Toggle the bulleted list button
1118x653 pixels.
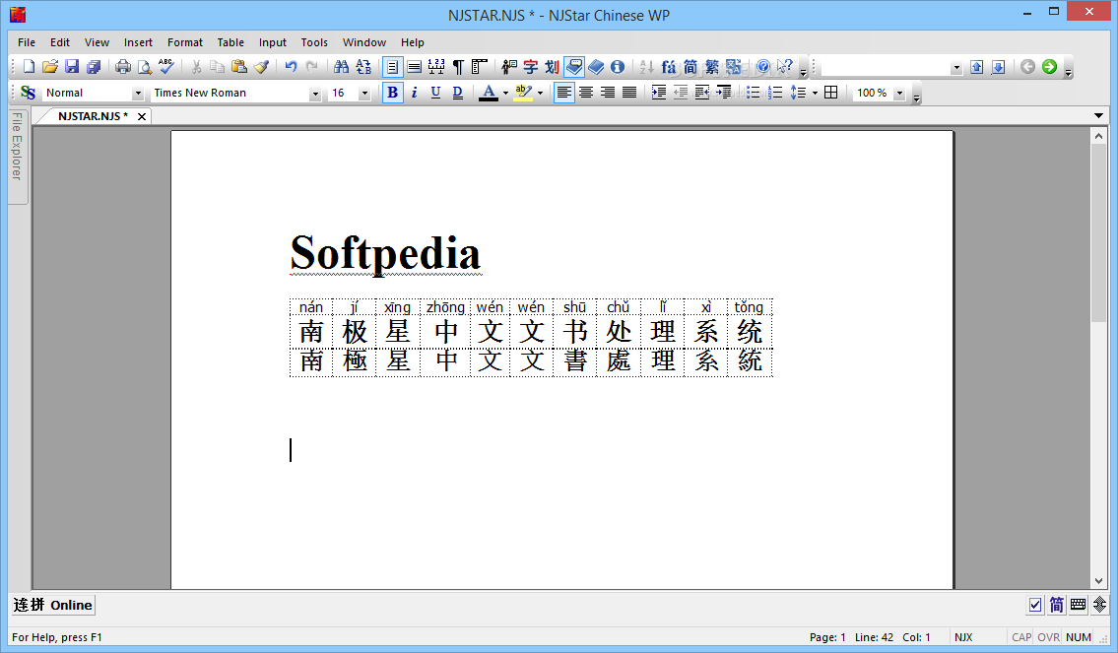tap(753, 93)
